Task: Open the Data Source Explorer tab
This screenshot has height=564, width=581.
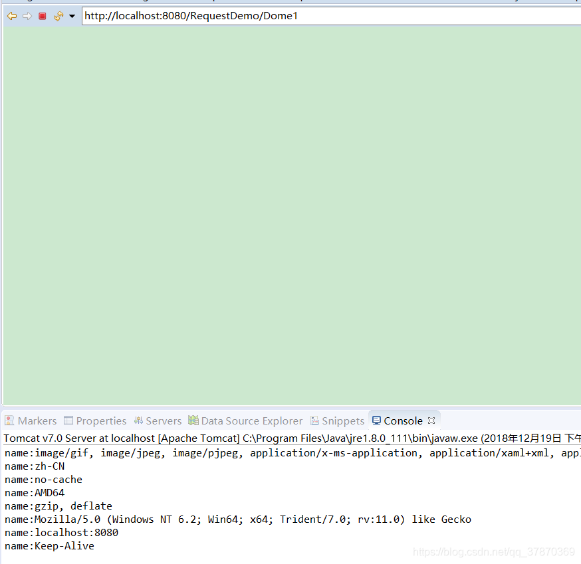Action: (x=245, y=421)
